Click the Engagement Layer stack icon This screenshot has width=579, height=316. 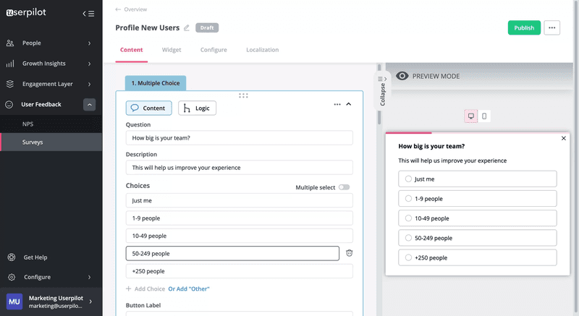10,84
